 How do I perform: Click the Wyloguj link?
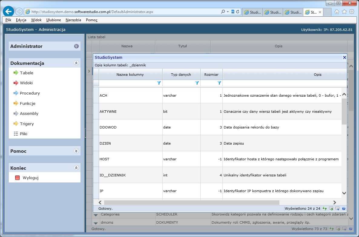tap(31, 178)
